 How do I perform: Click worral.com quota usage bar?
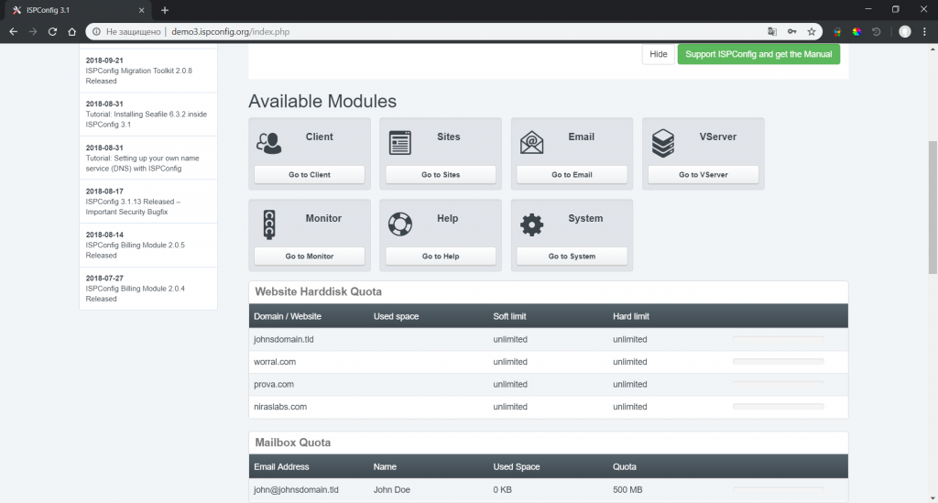pos(779,362)
